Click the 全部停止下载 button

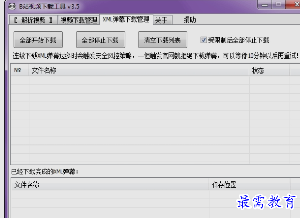click(100, 40)
